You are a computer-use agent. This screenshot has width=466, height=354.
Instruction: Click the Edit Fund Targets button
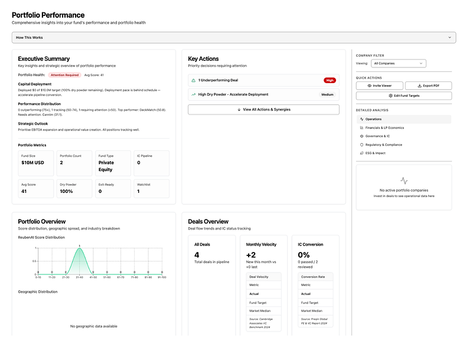click(x=404, y=96)
